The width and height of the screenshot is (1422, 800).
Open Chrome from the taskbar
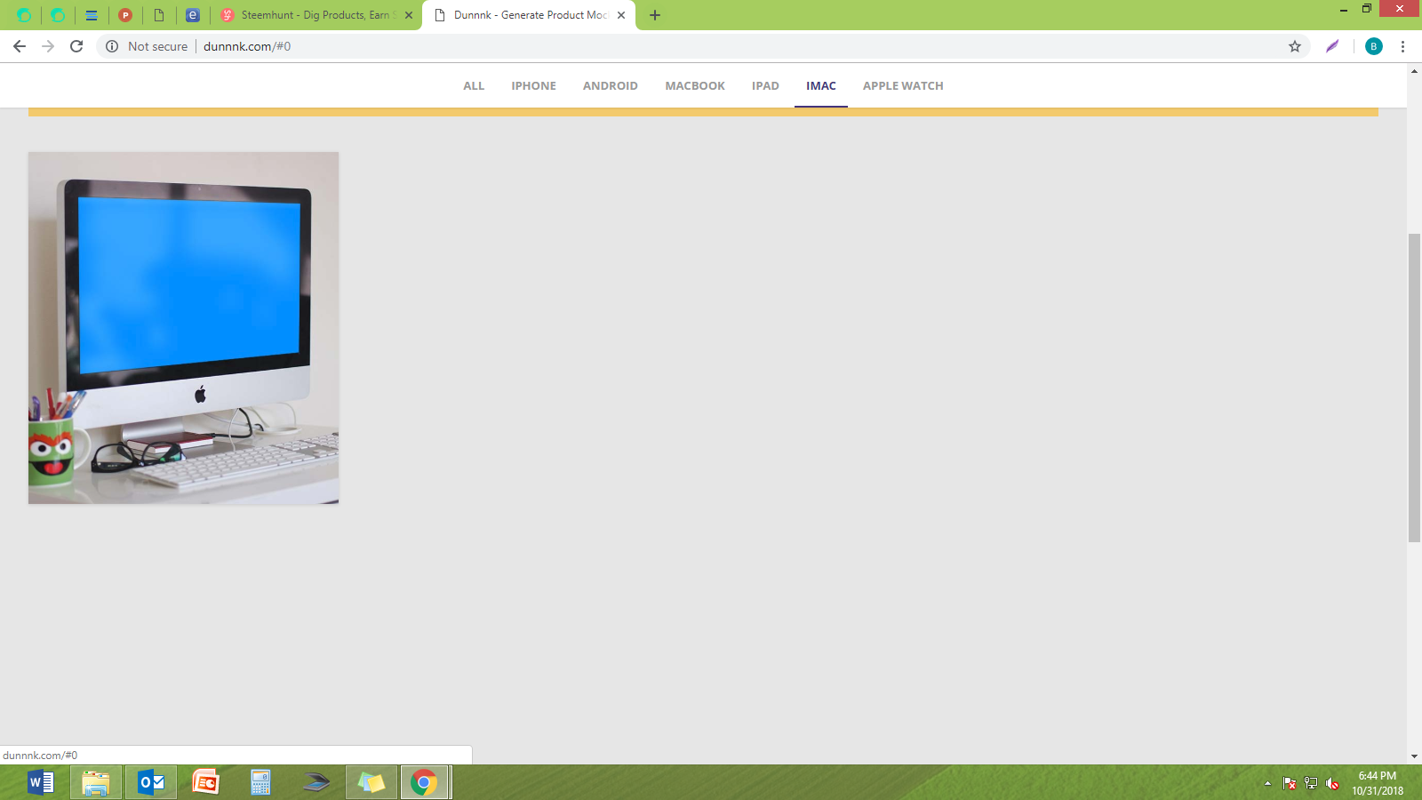[425, 782]
